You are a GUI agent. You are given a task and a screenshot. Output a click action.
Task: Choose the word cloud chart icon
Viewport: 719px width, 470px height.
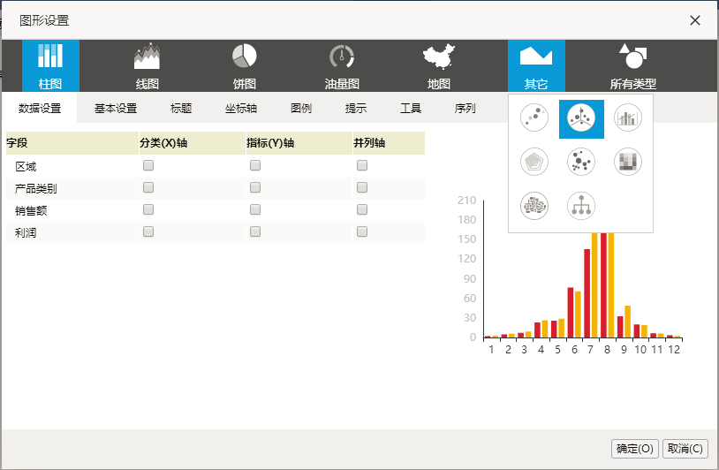pyautogui.click(x=534, y=206)
